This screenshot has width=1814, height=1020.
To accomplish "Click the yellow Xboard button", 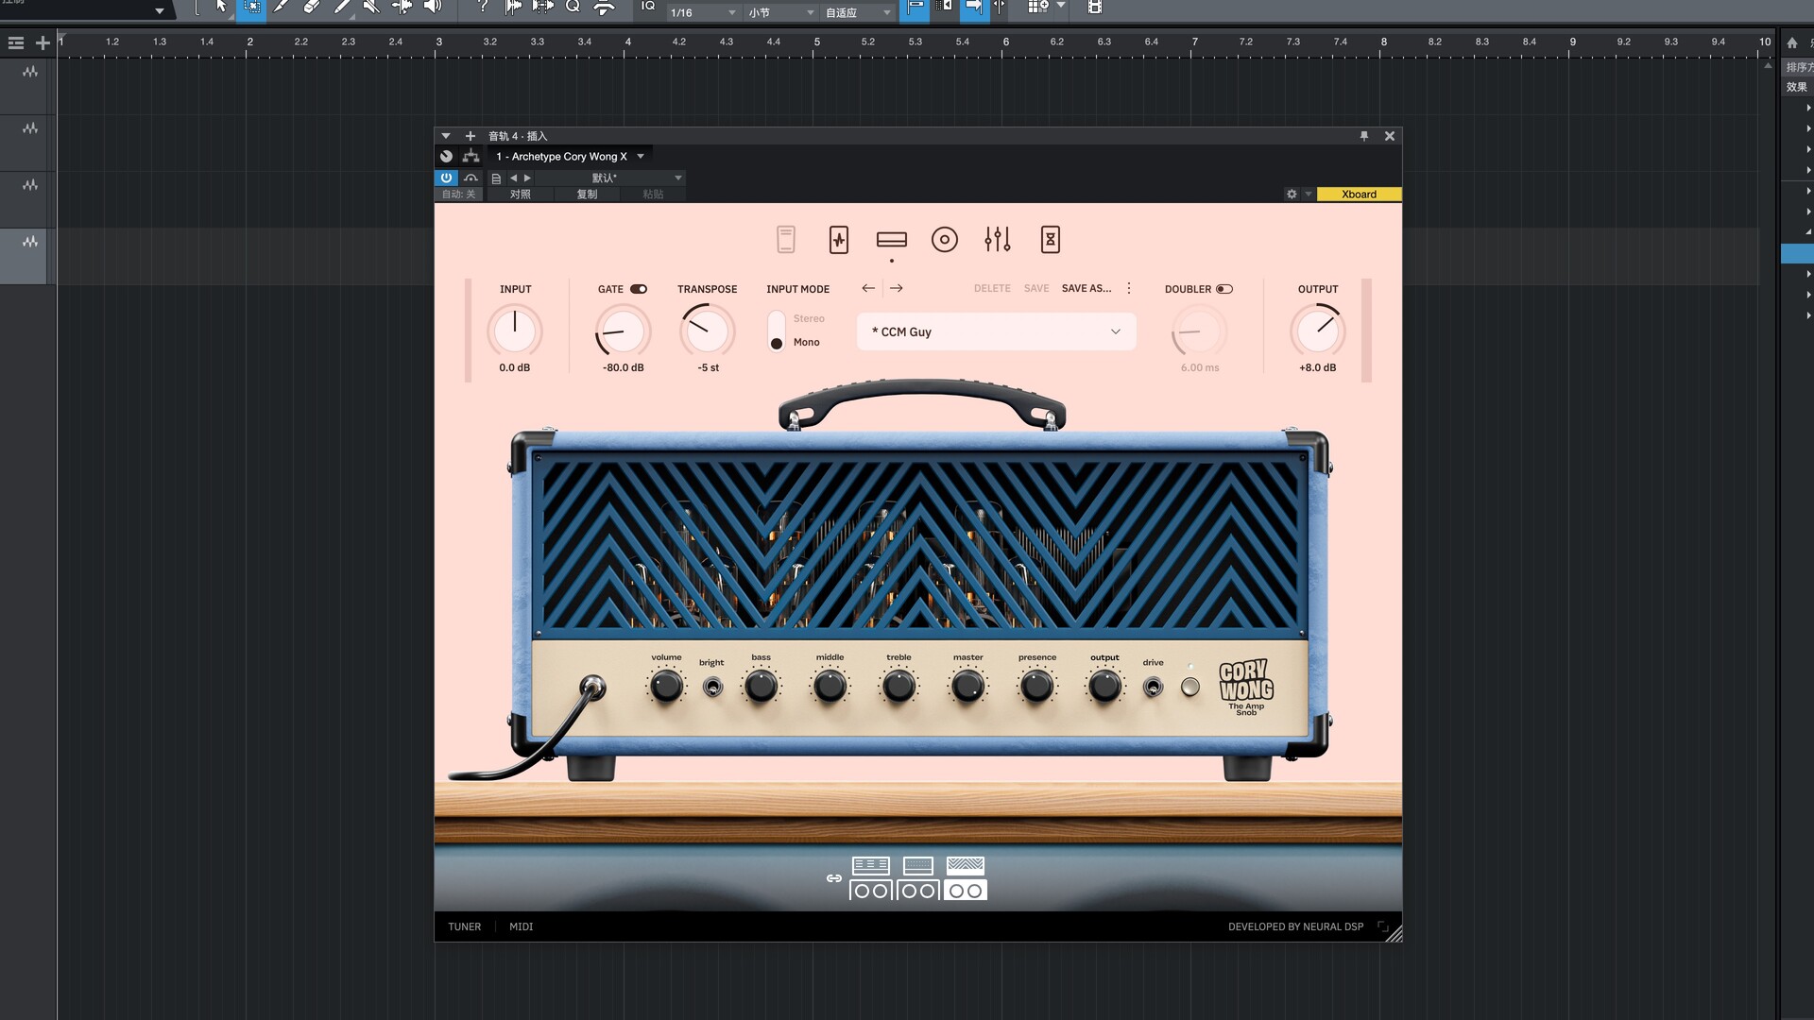I will coord(1358,195).
